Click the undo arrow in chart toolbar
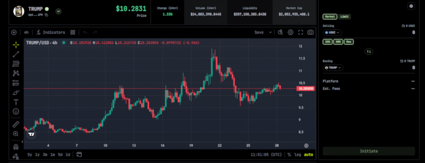 (x=85, y=32)
